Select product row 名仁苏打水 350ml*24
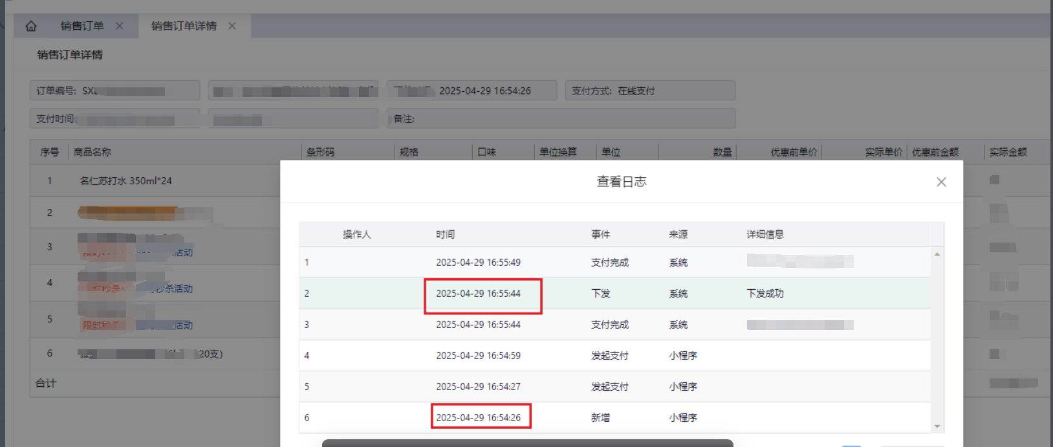1053x447 pixels. [x=125, y=181]
